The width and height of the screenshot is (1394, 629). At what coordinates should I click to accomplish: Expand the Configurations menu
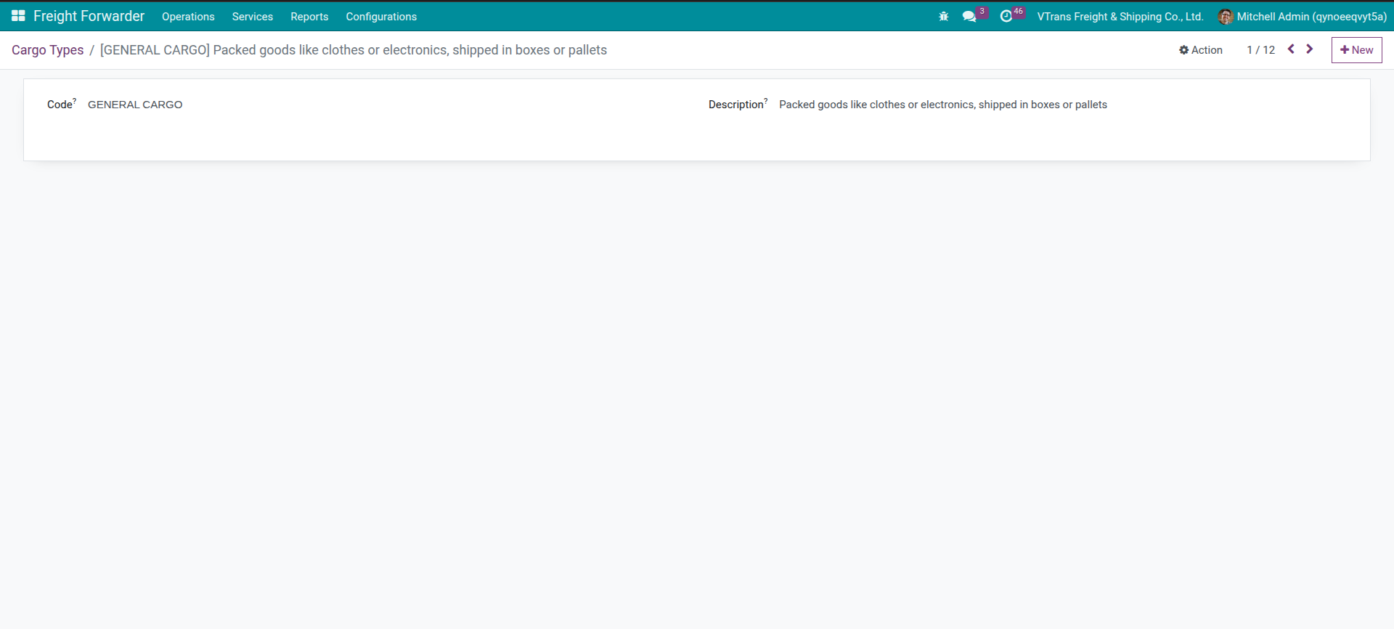(x=380, y=17)
